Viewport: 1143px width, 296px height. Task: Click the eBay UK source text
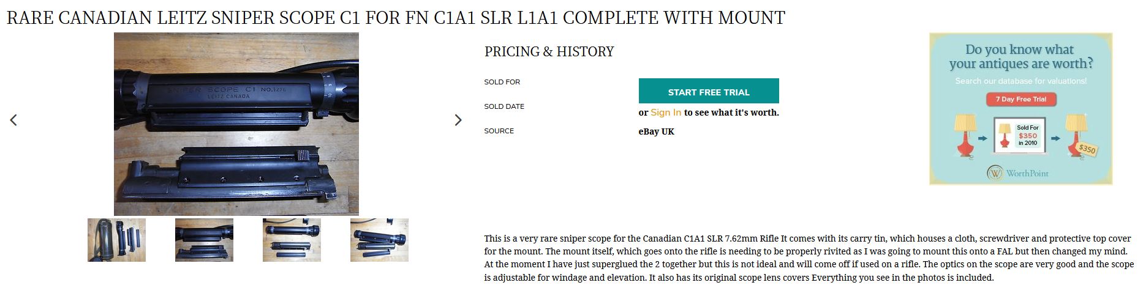[656, 131]
